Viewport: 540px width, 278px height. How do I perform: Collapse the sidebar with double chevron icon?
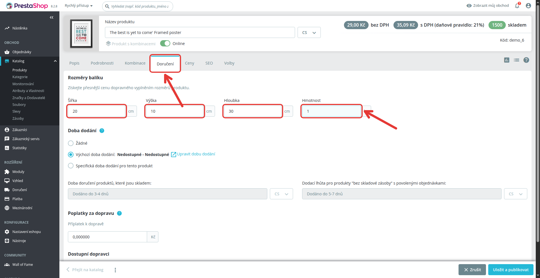51,18
